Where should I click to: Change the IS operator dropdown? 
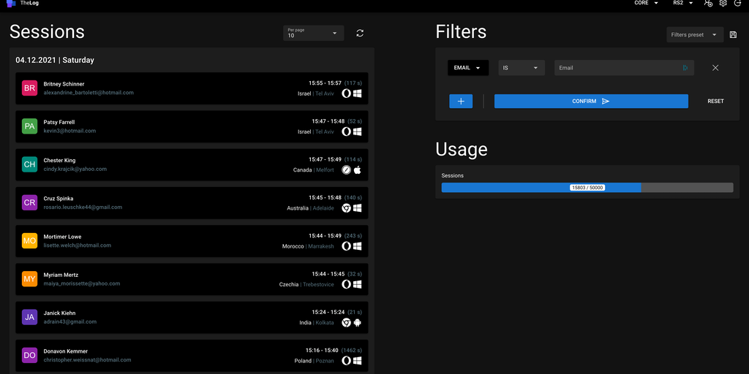point(522,68)
